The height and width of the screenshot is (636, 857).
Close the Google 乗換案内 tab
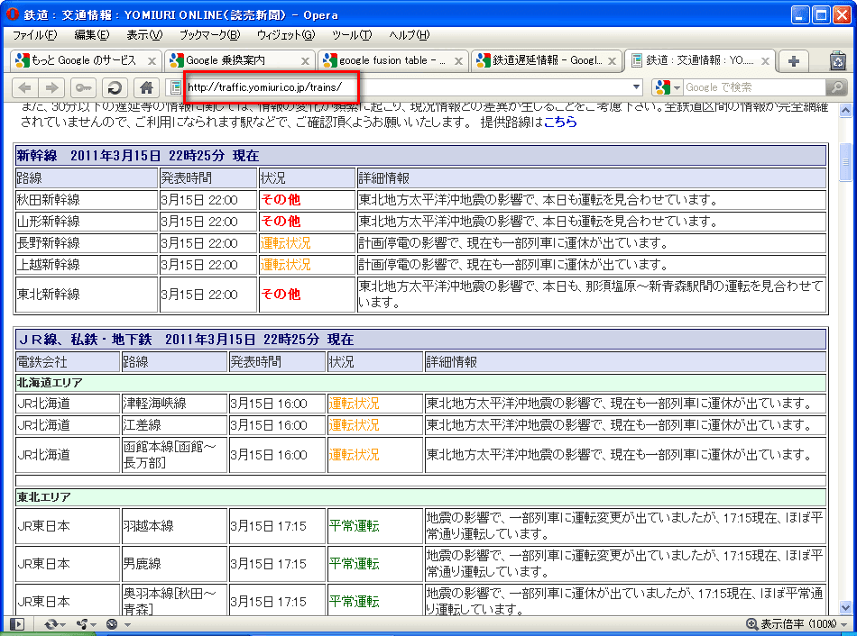point(306,61)
